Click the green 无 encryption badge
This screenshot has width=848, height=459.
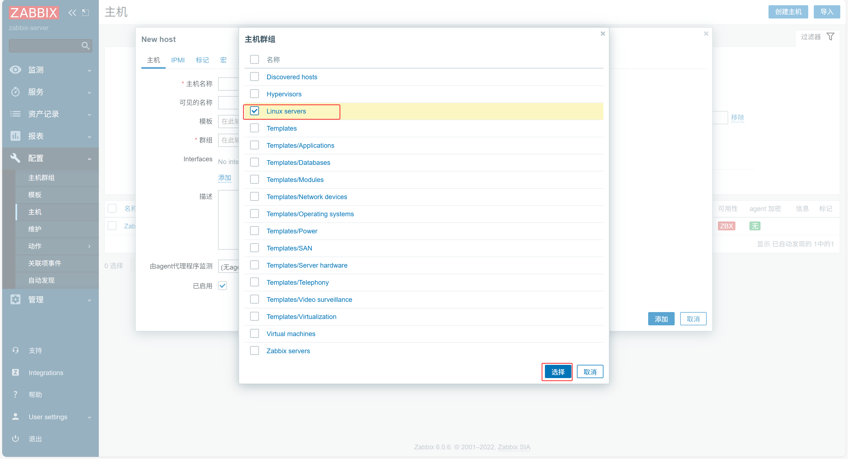tap(754, 226)
